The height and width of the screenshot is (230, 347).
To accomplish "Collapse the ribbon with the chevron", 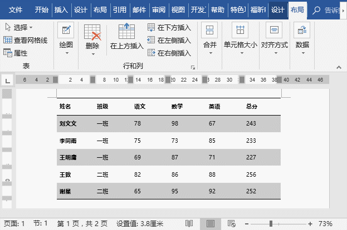I will pyautogui.click(x=339, y=67).
